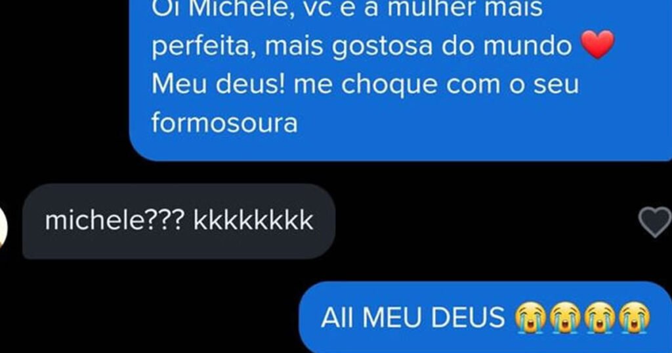The image size is (672, 353).
Task: Click the "michele???" text in reply
Action: [114, 221]
